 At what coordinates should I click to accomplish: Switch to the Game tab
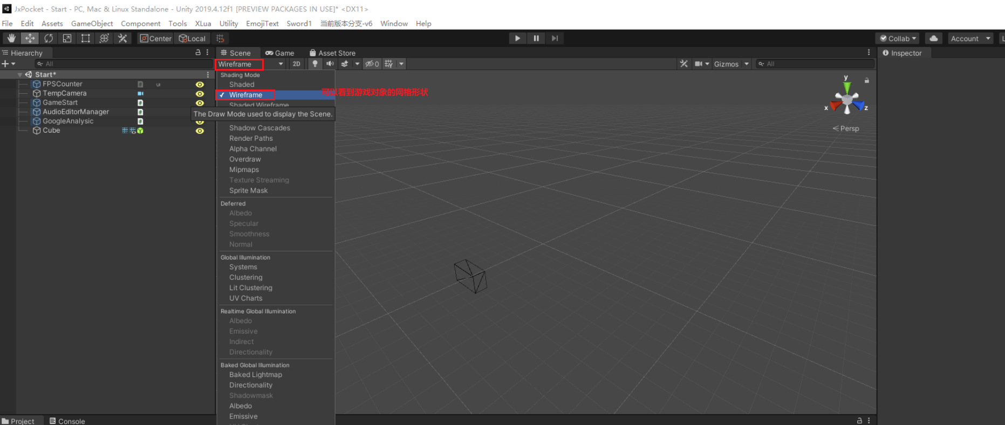[280, 53]
